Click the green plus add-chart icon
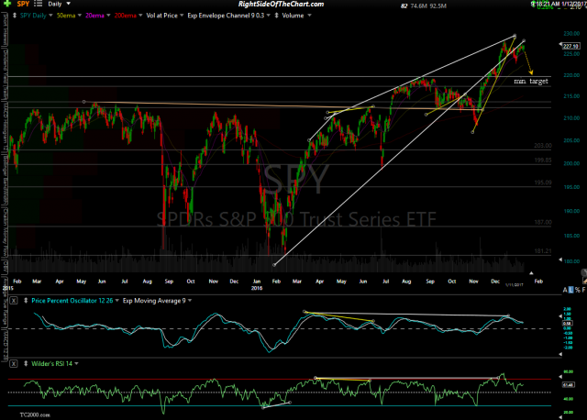This screenshot has width=587, height=420. 6,4
